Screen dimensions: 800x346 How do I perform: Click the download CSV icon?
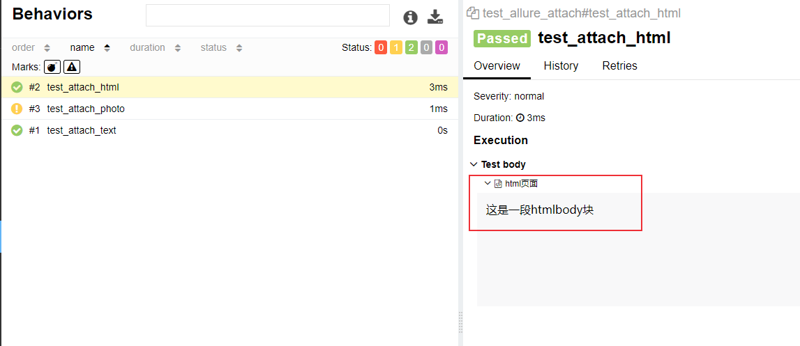point(435,17)
